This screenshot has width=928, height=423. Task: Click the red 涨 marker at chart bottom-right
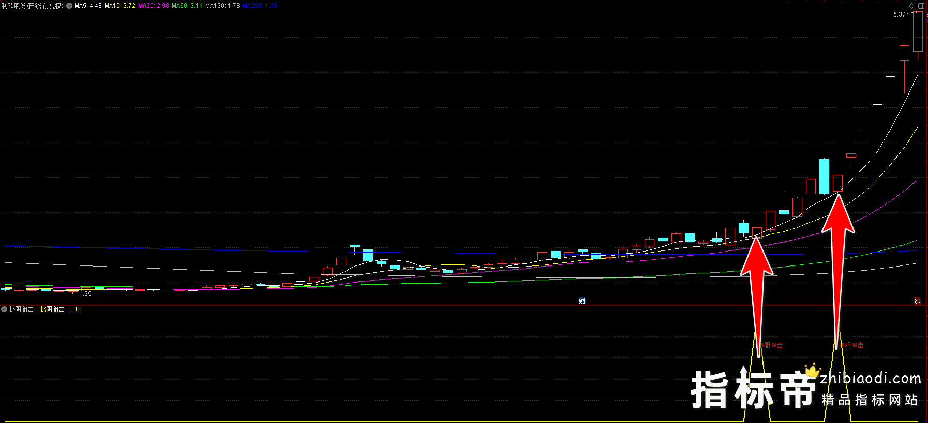[x=917, y=301]
